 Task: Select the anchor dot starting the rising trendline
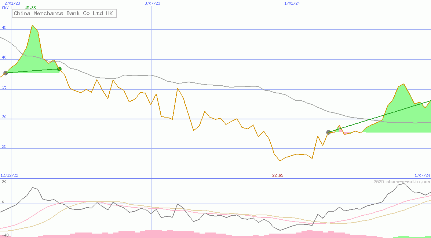tap(328, 133)
